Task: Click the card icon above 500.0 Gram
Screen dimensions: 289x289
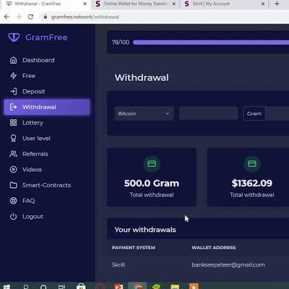Action: click(x=152, y=164)
